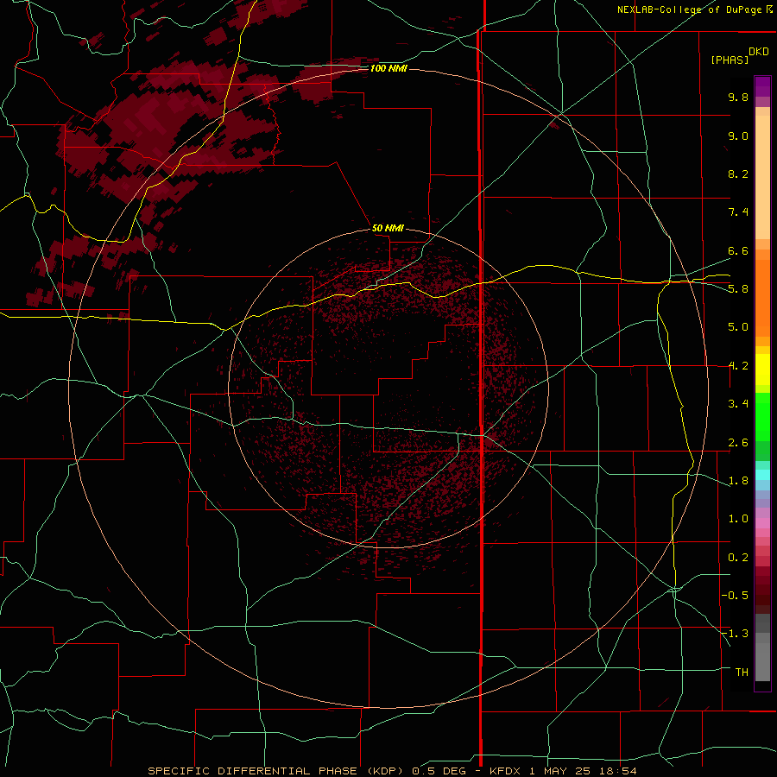Click the TH threshold label on the scale

[x=742, y=673]
